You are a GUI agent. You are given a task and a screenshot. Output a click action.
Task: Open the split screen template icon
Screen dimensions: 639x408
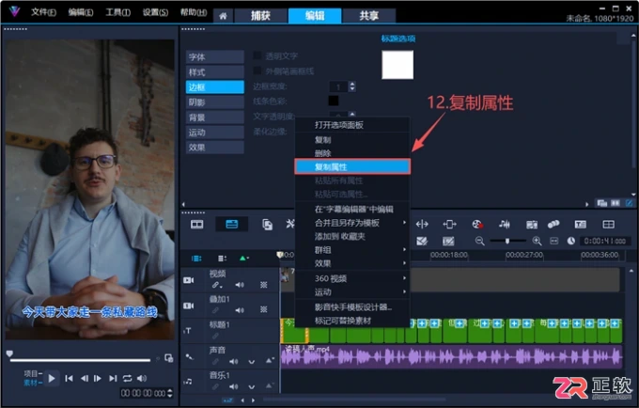point(608,224)
